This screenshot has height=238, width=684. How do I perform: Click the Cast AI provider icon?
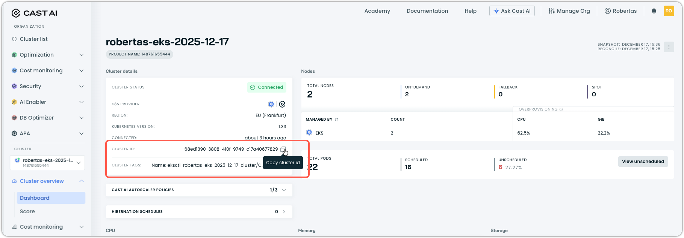pyautogui.click(x=283, y=104)
